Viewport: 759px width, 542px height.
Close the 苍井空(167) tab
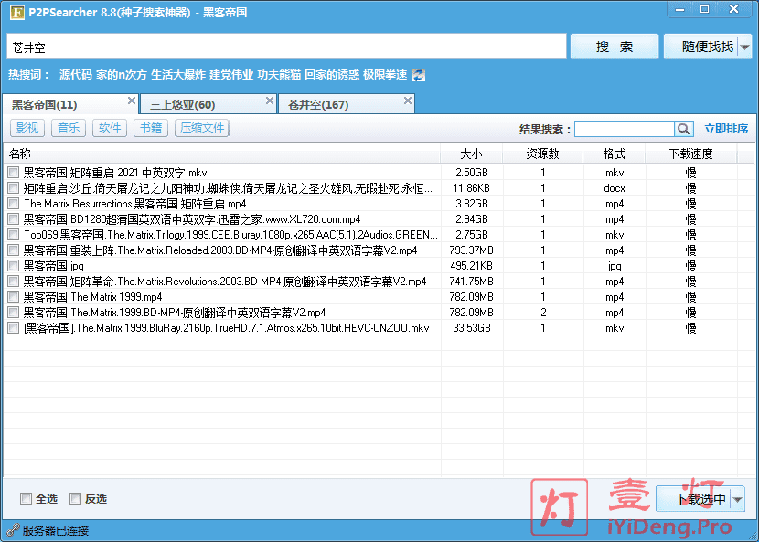click(x=408, y=101)
